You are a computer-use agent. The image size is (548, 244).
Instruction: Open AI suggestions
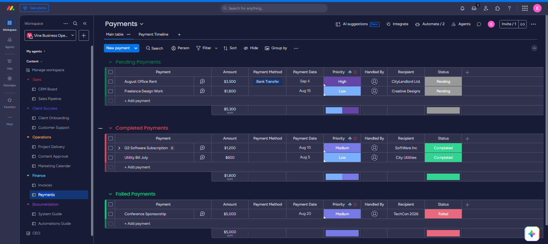point(357,24)
